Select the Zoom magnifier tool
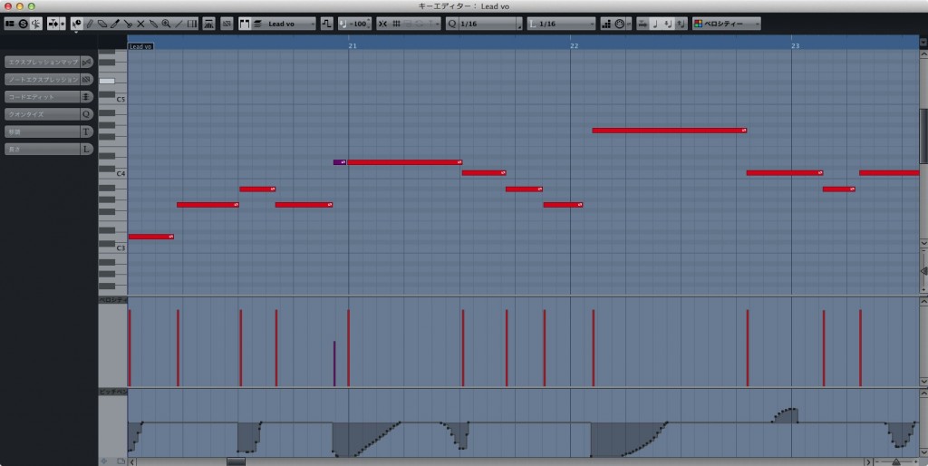 (x=167, y=24)
